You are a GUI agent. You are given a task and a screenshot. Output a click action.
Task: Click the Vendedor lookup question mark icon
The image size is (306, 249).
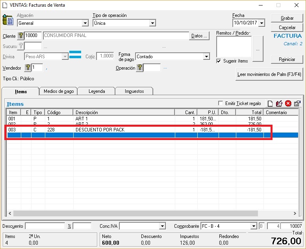pos(28,68)
